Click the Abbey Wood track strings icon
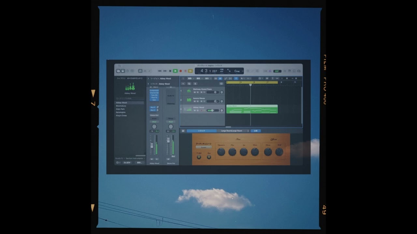 pyautogui.click(x=189, y=110)
